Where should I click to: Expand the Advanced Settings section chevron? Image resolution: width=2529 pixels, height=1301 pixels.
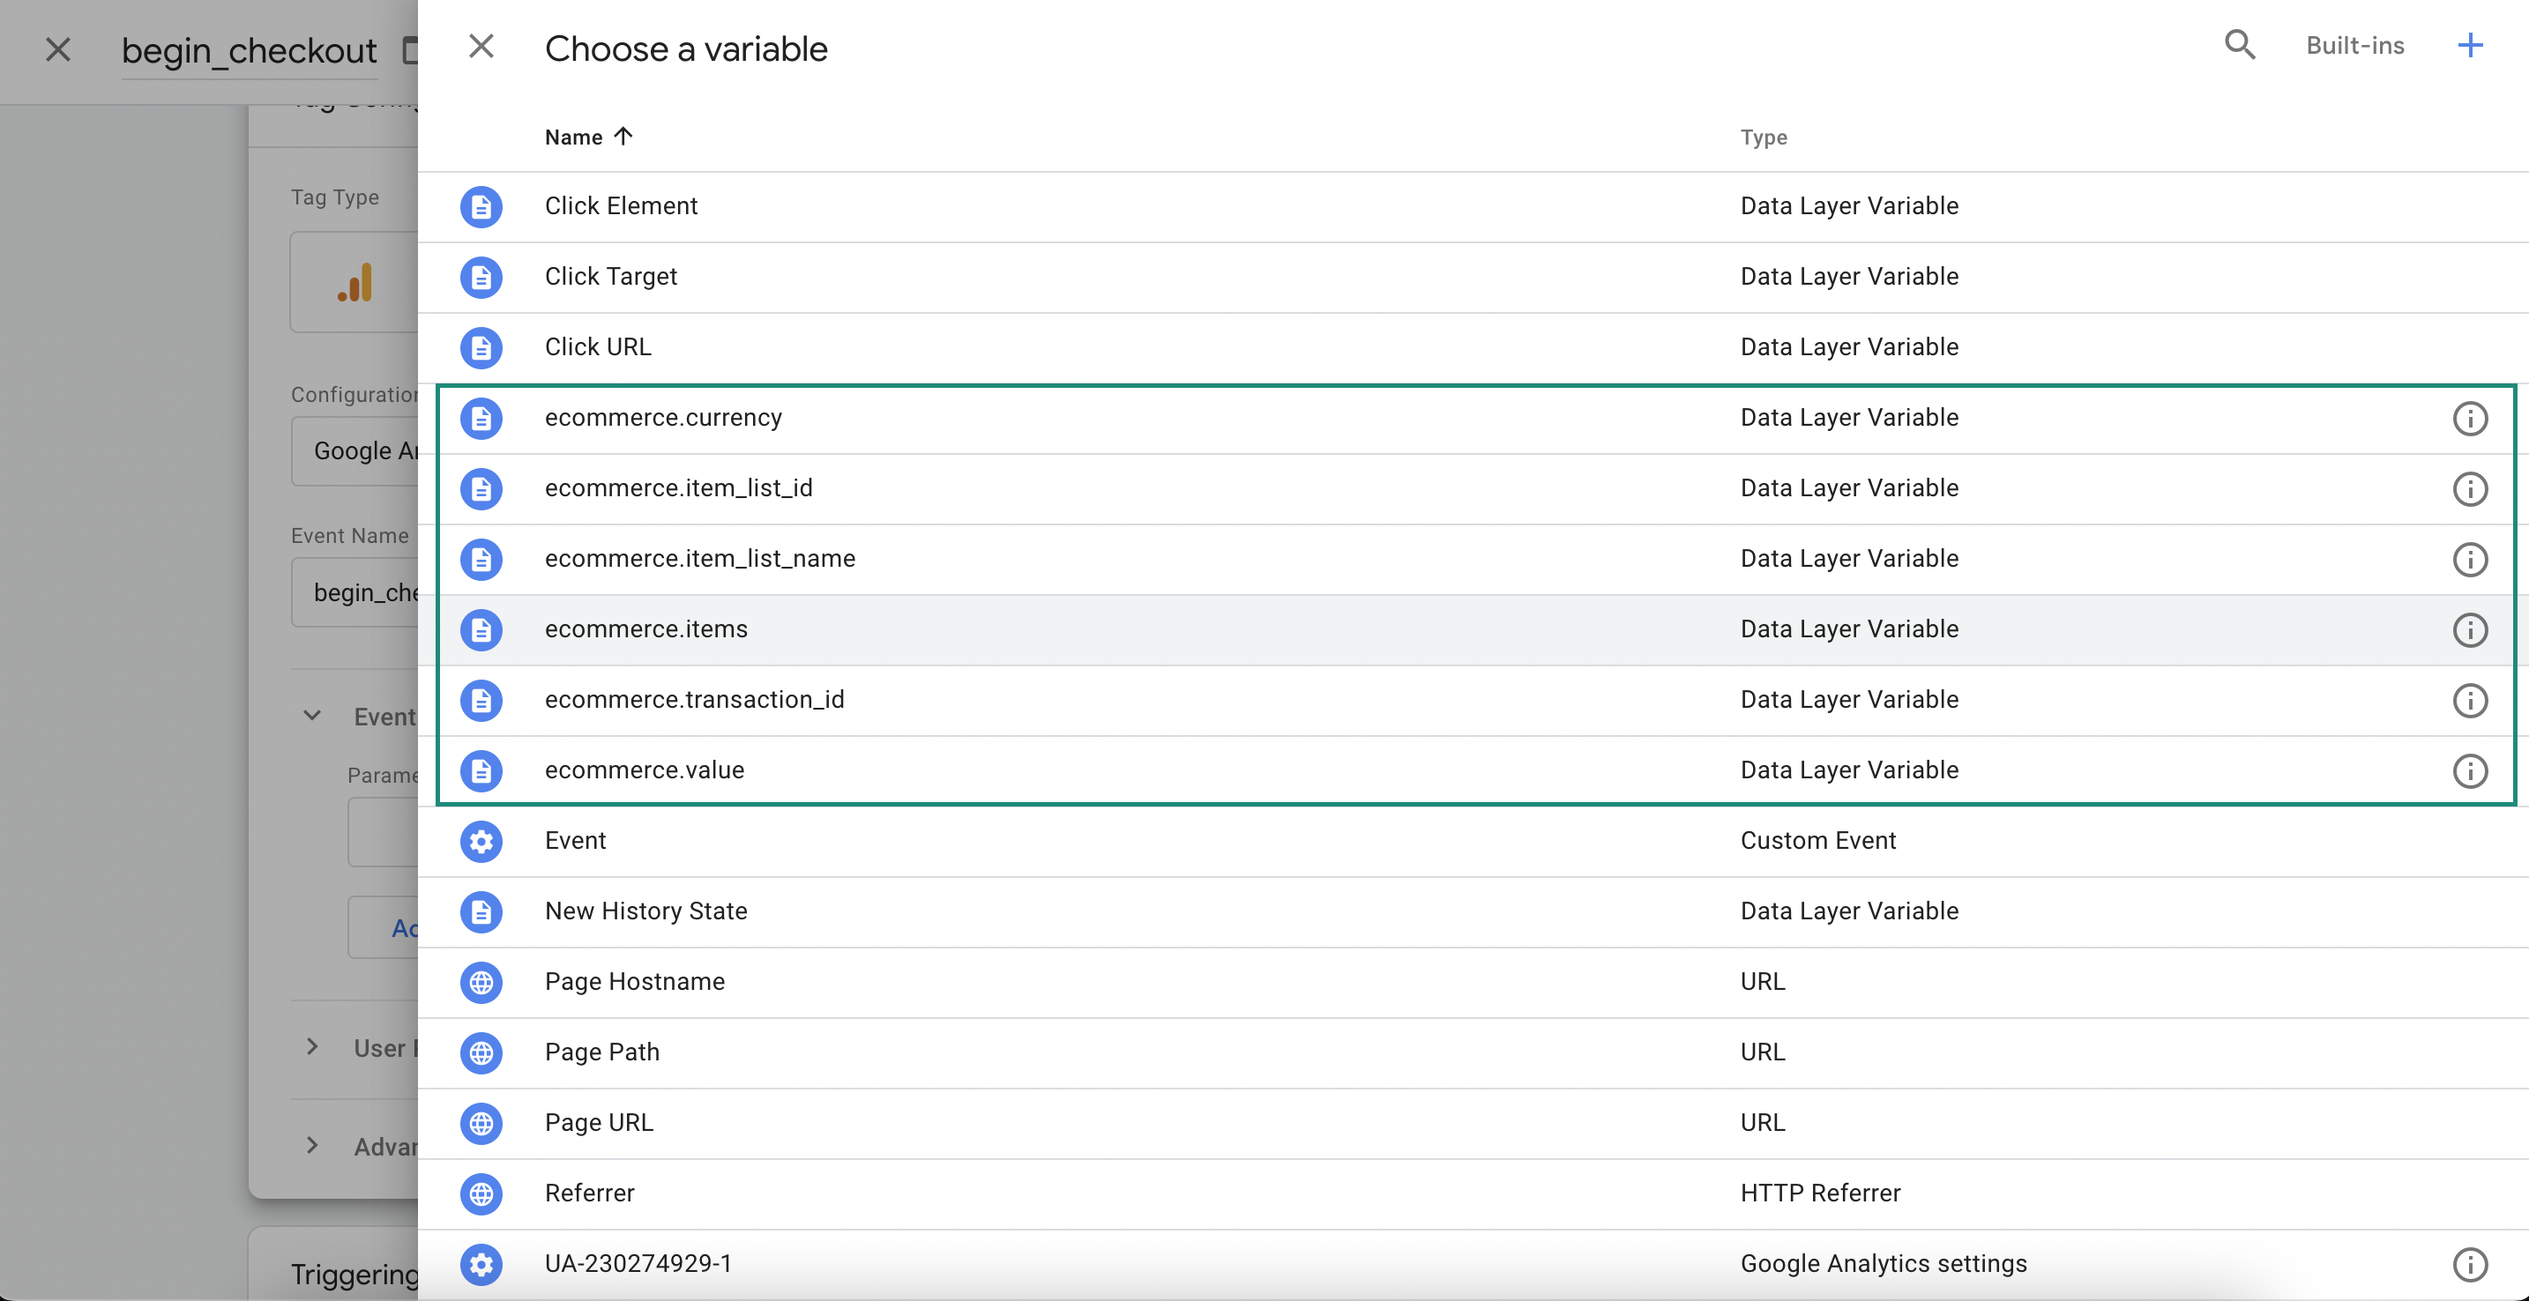[312, 1146]
